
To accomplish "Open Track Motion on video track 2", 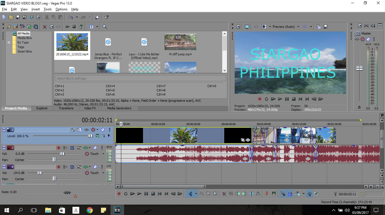I will [x=80, y=130].
